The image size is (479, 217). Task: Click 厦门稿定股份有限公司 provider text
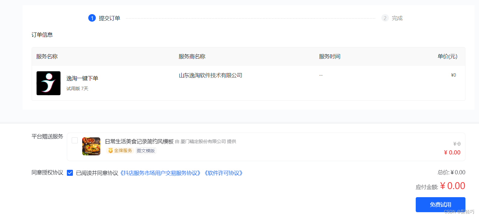tap(203, 142)
